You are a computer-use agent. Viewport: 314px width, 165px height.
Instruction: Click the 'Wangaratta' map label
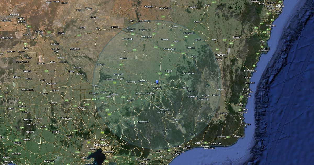140,93
